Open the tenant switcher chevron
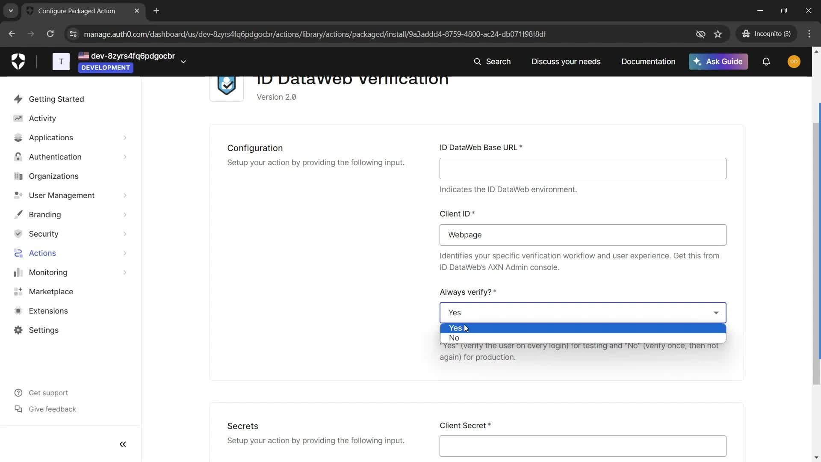This screenshot has width=821, height=462. coord(183,62)
